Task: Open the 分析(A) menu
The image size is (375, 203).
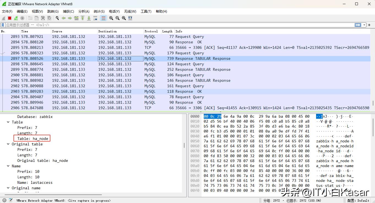Action: (84, 12)
